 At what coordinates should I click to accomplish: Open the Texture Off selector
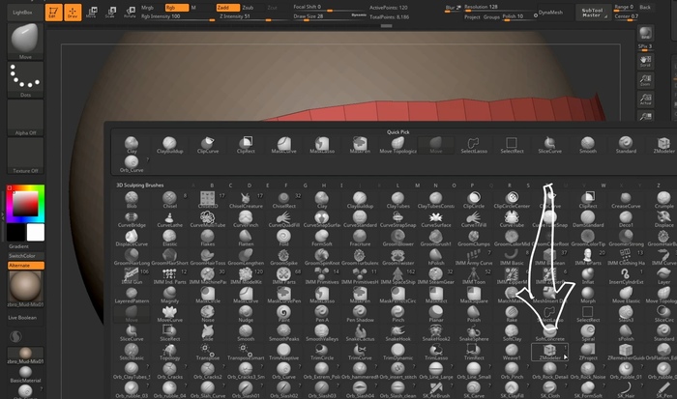(25, 156)
